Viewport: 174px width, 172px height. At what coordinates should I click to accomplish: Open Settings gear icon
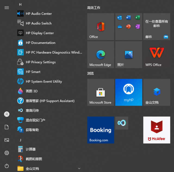click(7, 153)
